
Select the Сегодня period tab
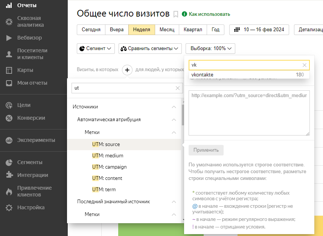click(91, 30)
